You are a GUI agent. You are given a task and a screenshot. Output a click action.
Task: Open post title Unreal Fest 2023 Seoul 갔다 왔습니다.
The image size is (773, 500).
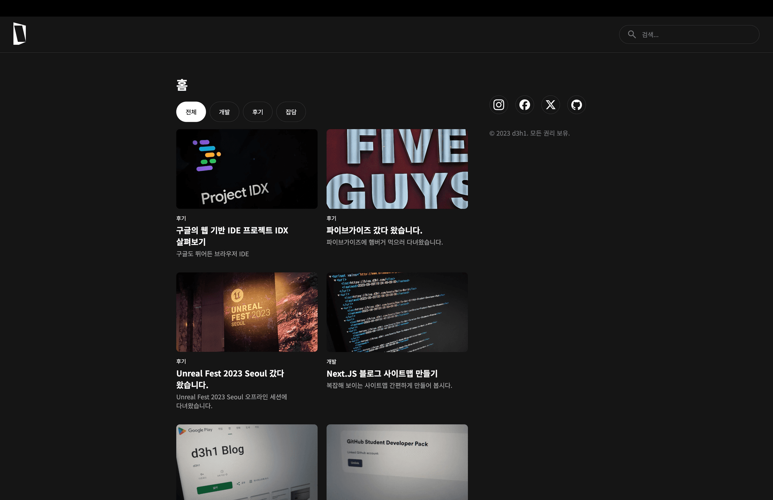pos(230,379)
